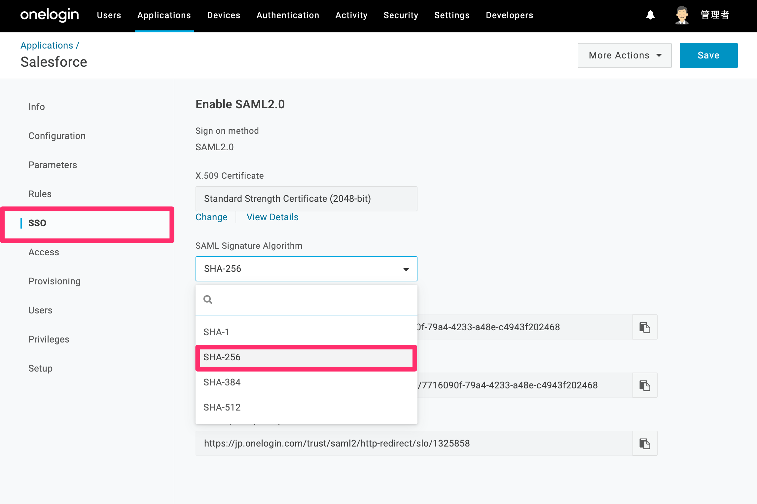The width and height of the screenshot is (757, 504).
Task: Go back via Applications breadcrumb link
Action: 47,45
